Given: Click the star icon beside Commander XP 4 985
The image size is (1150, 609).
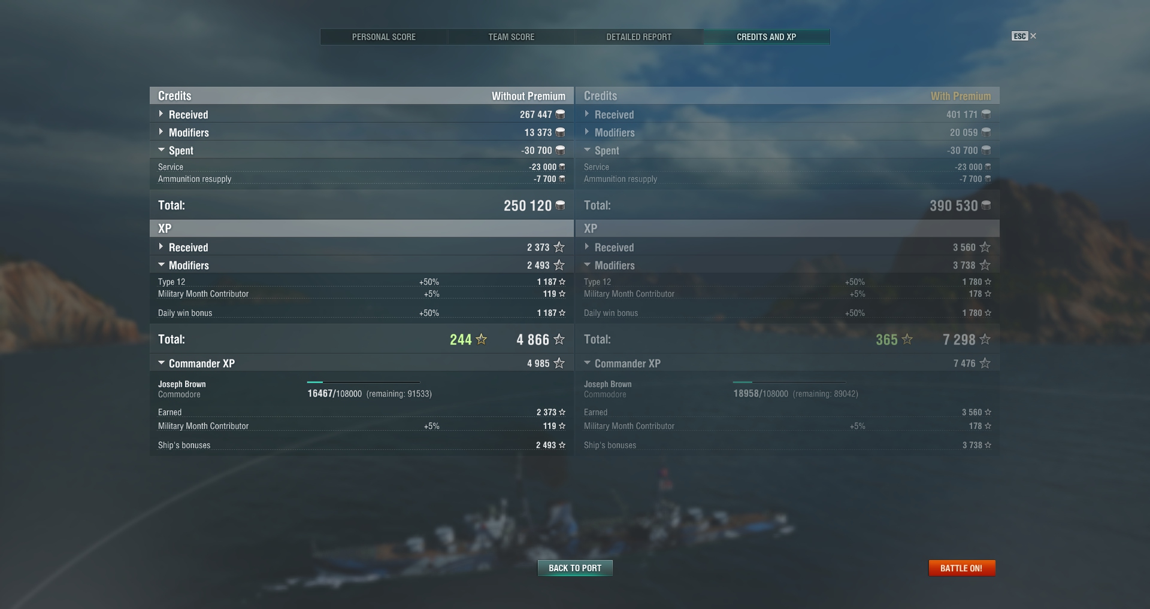Looking at the screenshot, I should coord(559,363).
